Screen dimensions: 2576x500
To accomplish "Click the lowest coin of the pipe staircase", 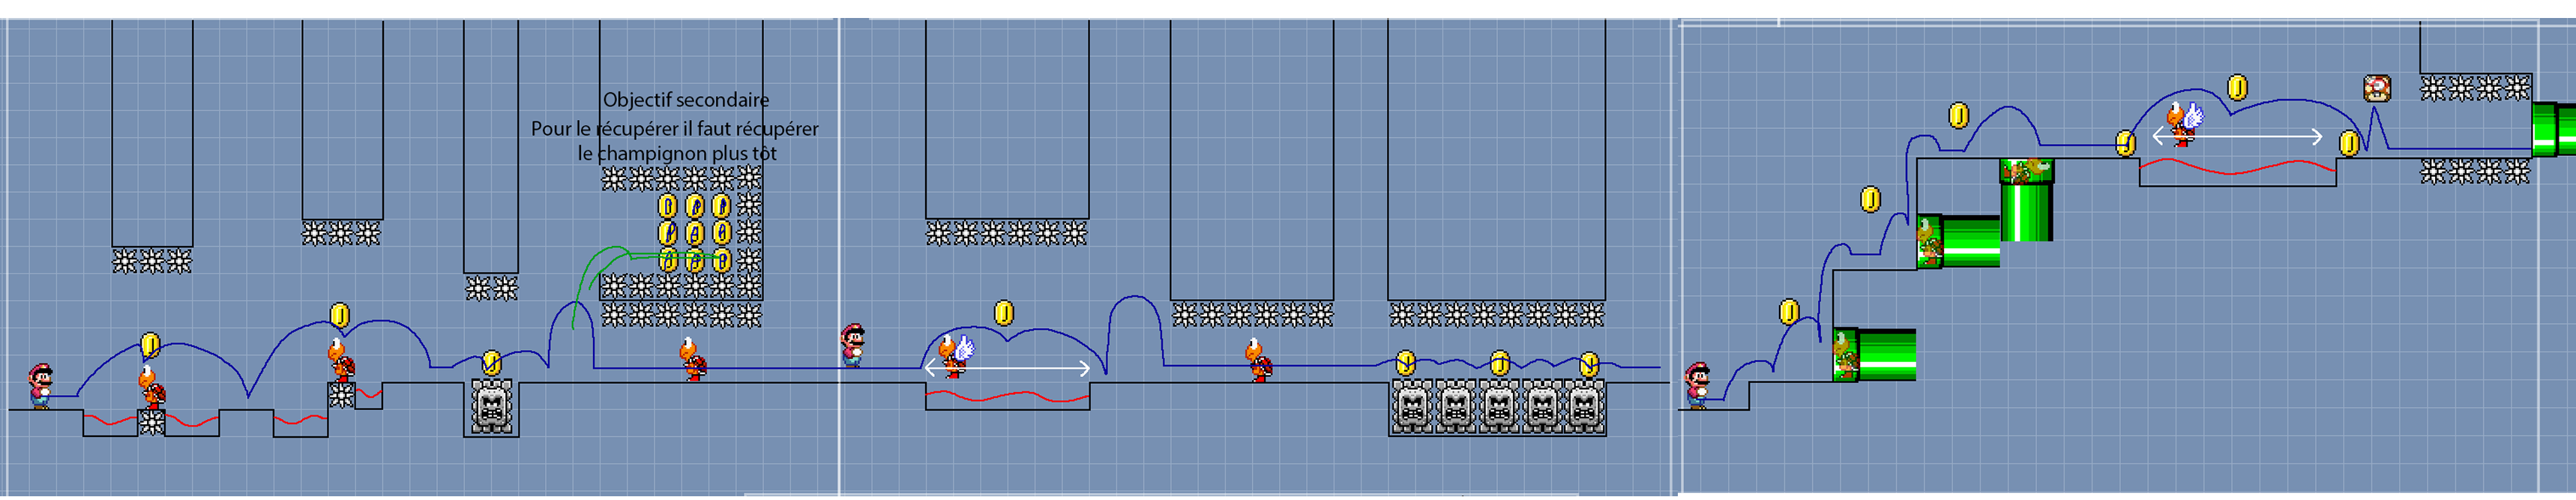I will [1789, 312].
